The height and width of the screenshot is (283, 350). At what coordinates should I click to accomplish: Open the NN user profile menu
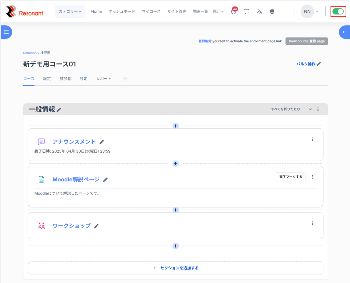coord(309,11)
